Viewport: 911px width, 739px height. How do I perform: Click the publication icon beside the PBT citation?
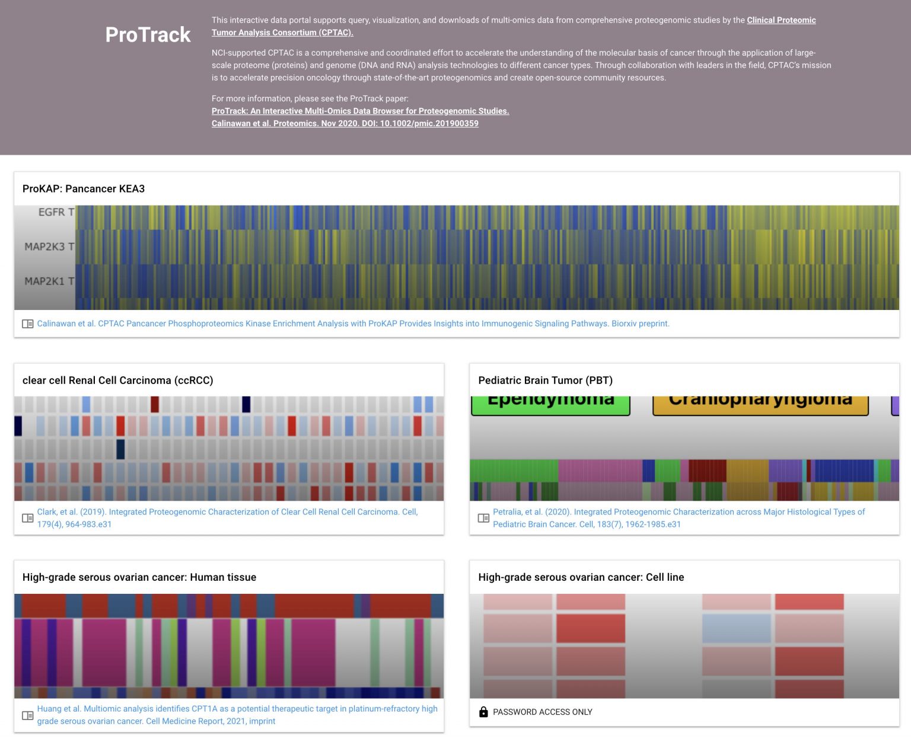(483, 517)
